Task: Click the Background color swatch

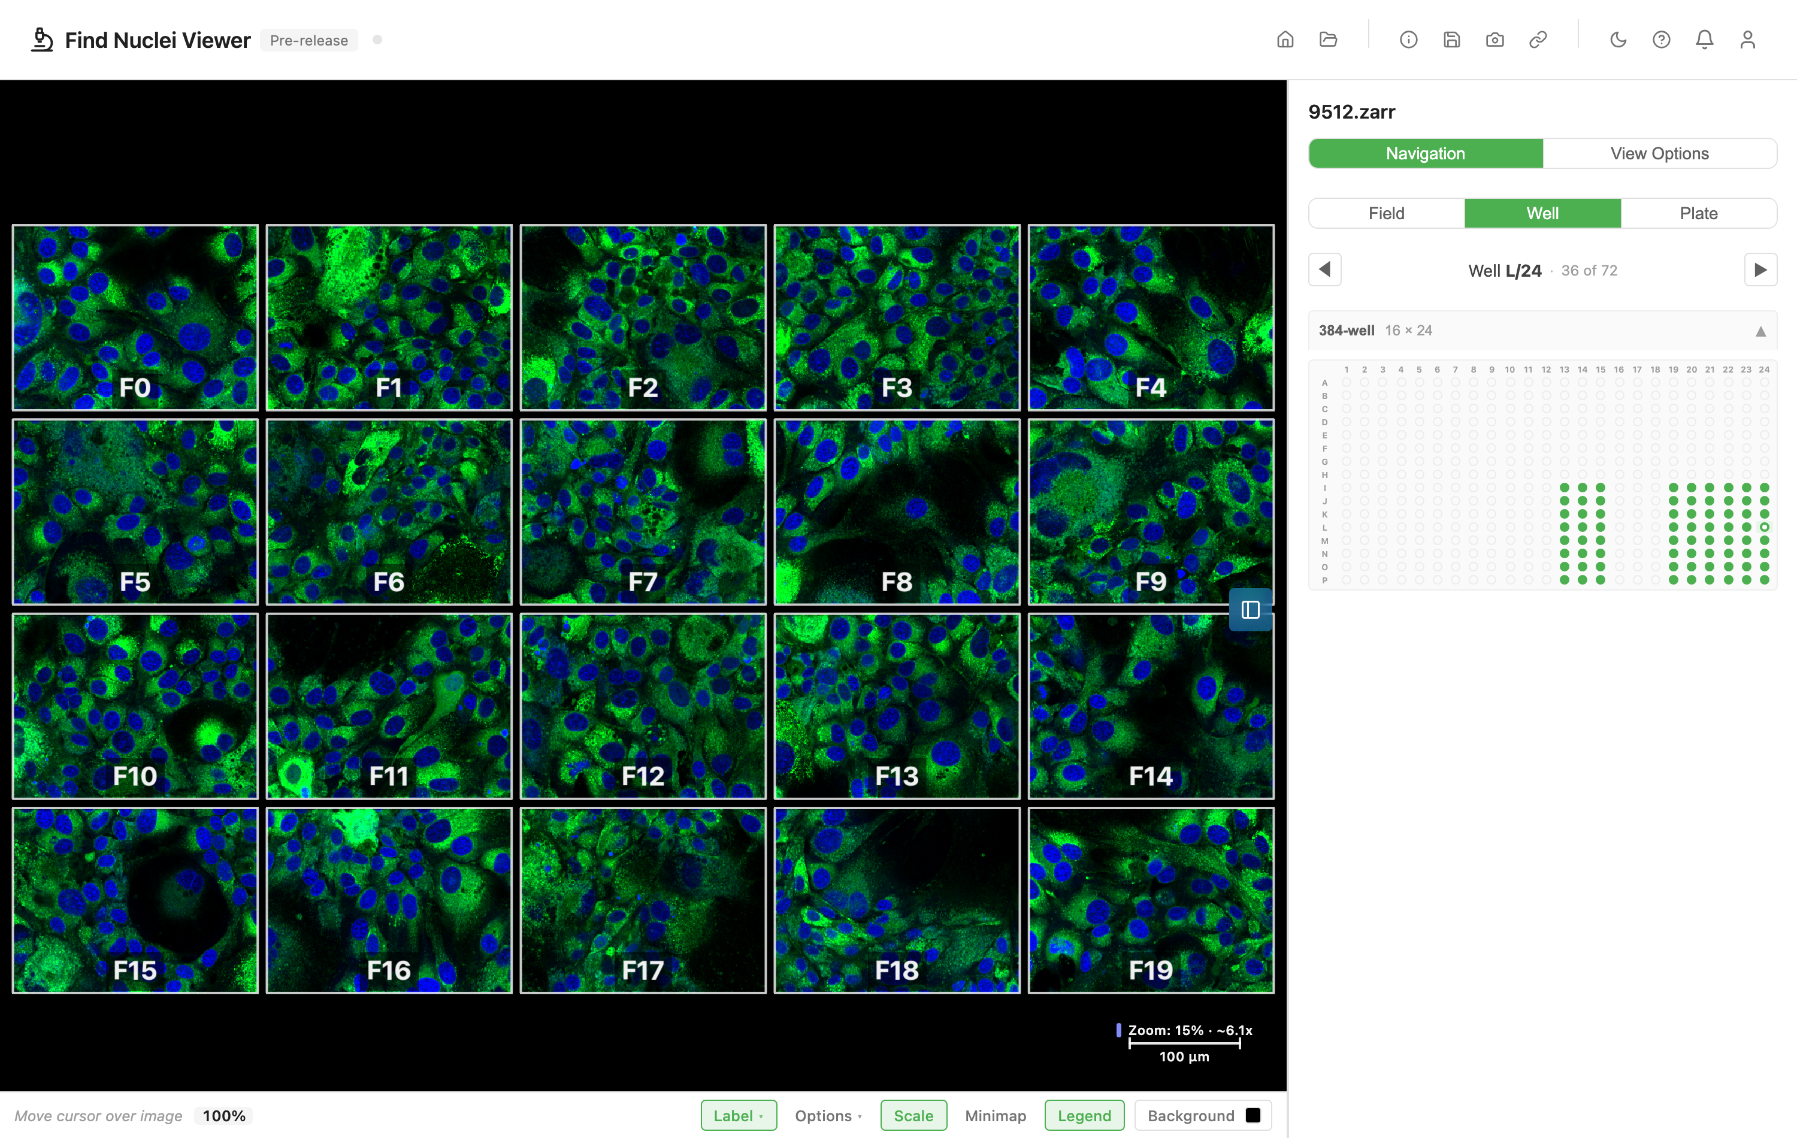Action: (1253, 1115)
